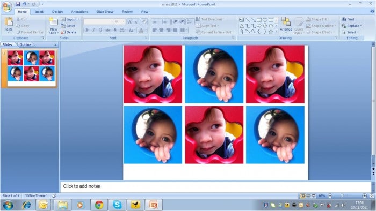Toggle Italic formatting

94,30
